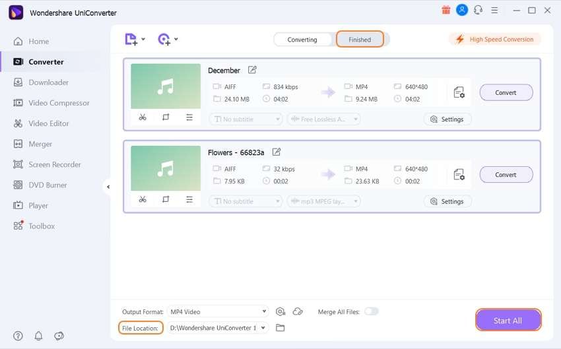Convert the December file
561x349 pixels.
tap(506, 92)
